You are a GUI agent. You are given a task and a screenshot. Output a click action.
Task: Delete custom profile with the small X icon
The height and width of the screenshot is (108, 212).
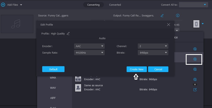click(x=195, y=84)
